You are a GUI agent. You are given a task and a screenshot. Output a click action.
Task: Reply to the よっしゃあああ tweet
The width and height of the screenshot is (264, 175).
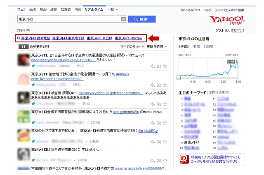[153, 104]
